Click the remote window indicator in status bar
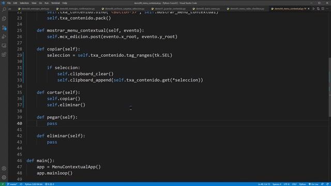331x186 pixels. [x=3, y=184]
